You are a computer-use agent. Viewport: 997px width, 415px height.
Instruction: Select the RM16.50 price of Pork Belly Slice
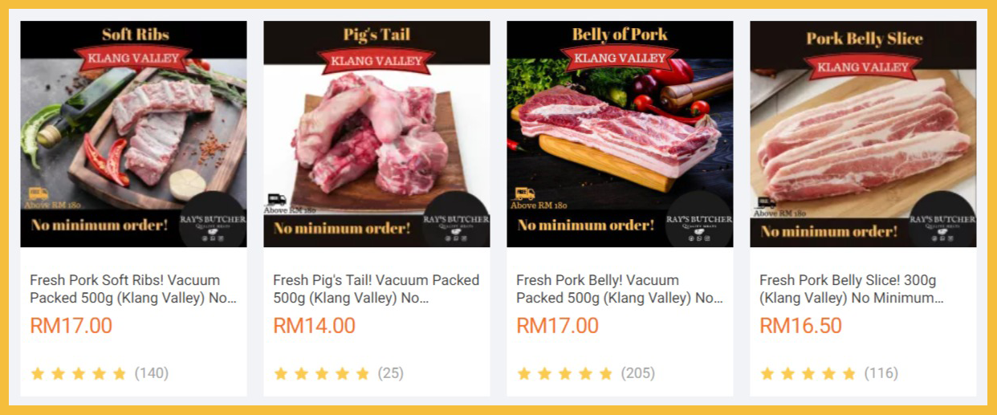800,326
